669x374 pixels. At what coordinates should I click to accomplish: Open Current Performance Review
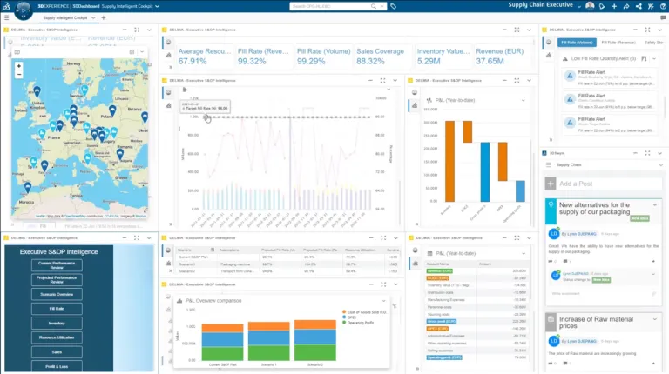57,265
